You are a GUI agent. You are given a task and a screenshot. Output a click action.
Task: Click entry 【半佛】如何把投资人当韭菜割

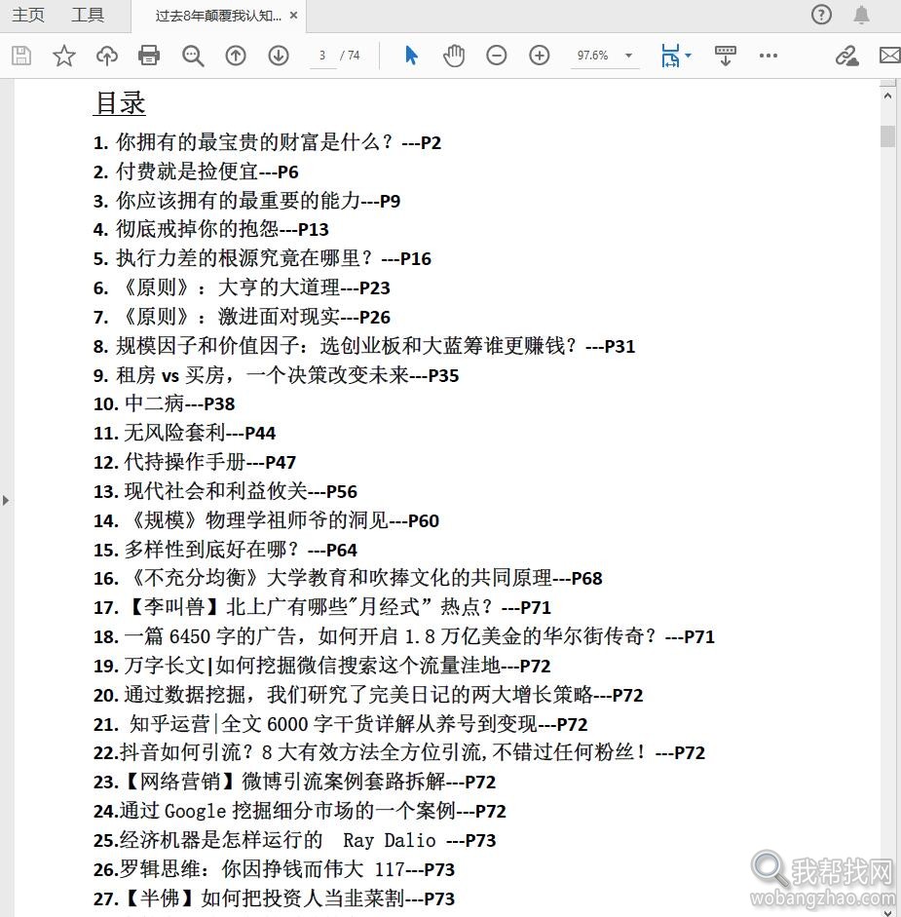point(275,898)
